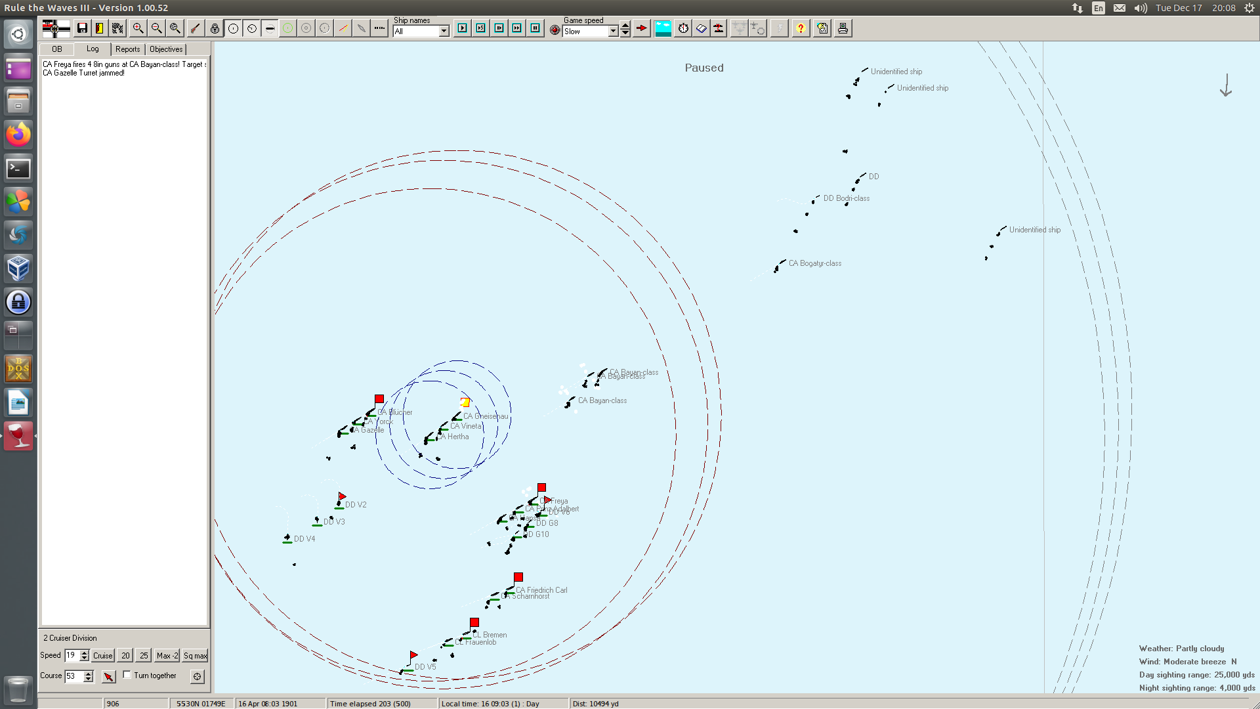Enable the Turn together checkbox
This screenshot has height=709, width=1260.
point(127,675)
